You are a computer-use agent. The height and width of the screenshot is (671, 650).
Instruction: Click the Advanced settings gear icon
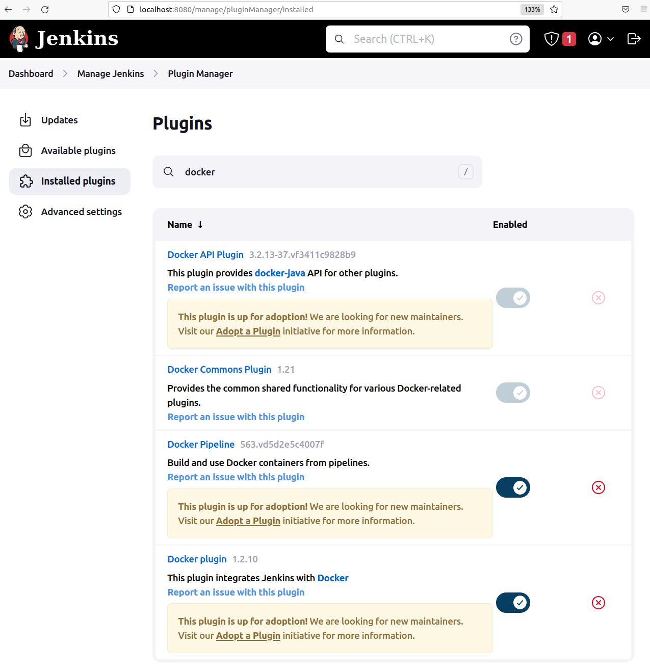pos(25,212)
